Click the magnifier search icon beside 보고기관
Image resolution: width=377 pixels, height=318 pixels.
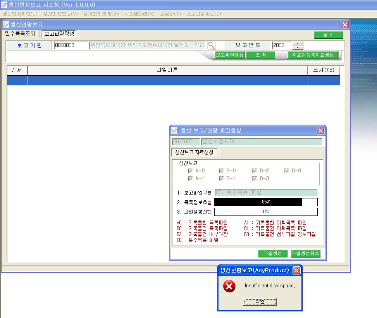[212, 45]
